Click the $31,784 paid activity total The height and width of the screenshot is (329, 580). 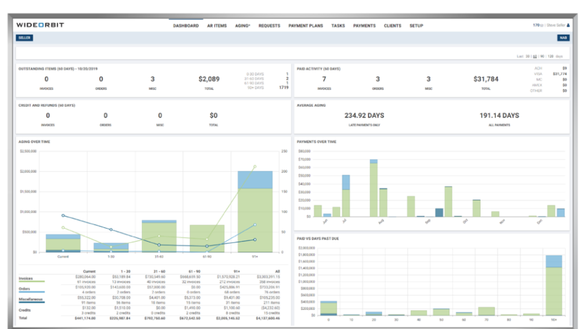(485, 79)
